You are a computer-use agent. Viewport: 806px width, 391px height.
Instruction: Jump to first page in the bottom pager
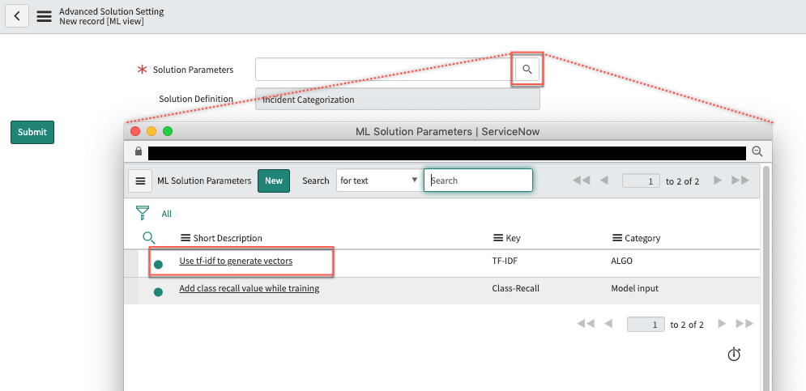(x=586, y=324)
